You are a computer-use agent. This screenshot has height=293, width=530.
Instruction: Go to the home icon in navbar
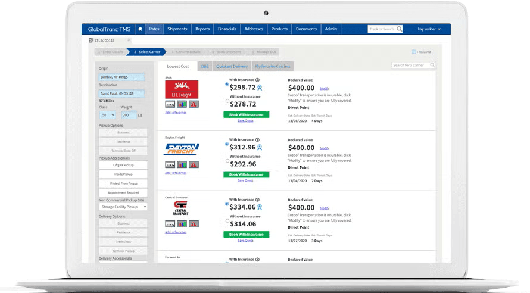(x=140, y=29)
